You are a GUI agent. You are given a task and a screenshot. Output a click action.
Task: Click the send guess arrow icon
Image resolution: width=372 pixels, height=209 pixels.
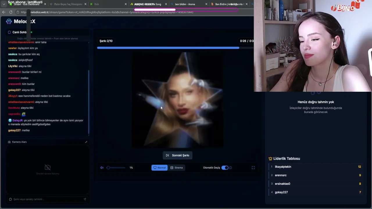(85, 199)
